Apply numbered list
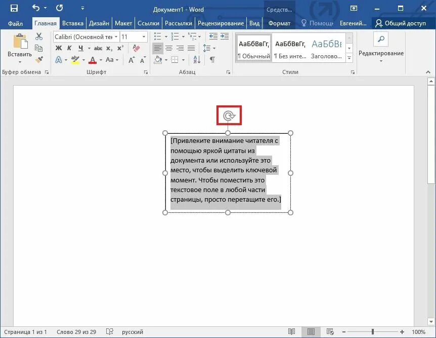The height and width of the screenshot is (338, 436). tap(175, 36)
